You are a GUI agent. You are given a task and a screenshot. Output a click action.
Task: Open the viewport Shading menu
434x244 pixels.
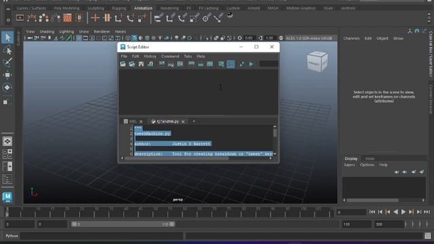coord(47,32)
